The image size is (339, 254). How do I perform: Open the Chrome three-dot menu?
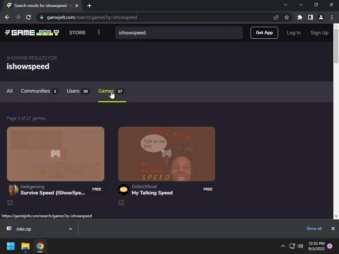pos(332,17)
